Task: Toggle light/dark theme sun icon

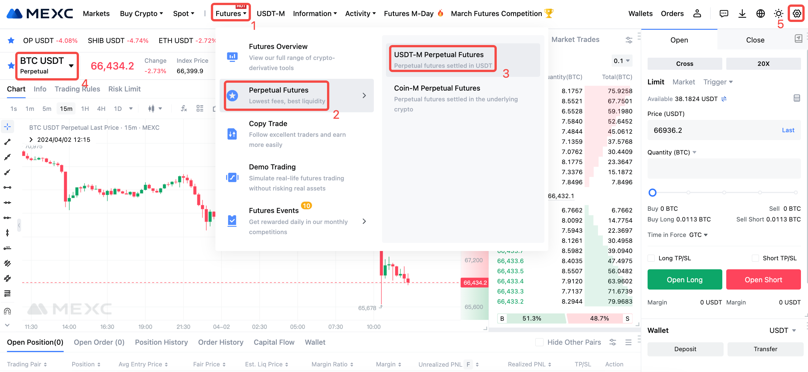Action: point(778,14)
